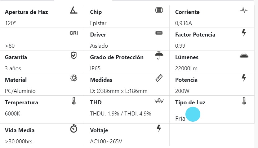Click the 22000Lm lumens value
The width and height of the screenshot is (258, 148).
pyautogui.click(x=186, y=68)
